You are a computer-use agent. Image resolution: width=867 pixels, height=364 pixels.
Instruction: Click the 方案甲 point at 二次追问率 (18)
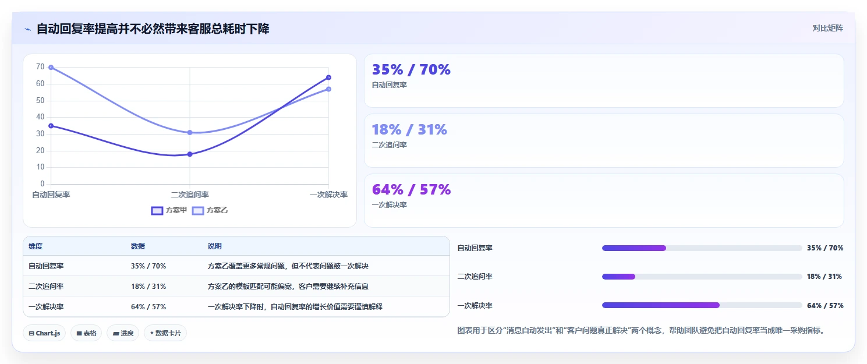click(190, 154)
